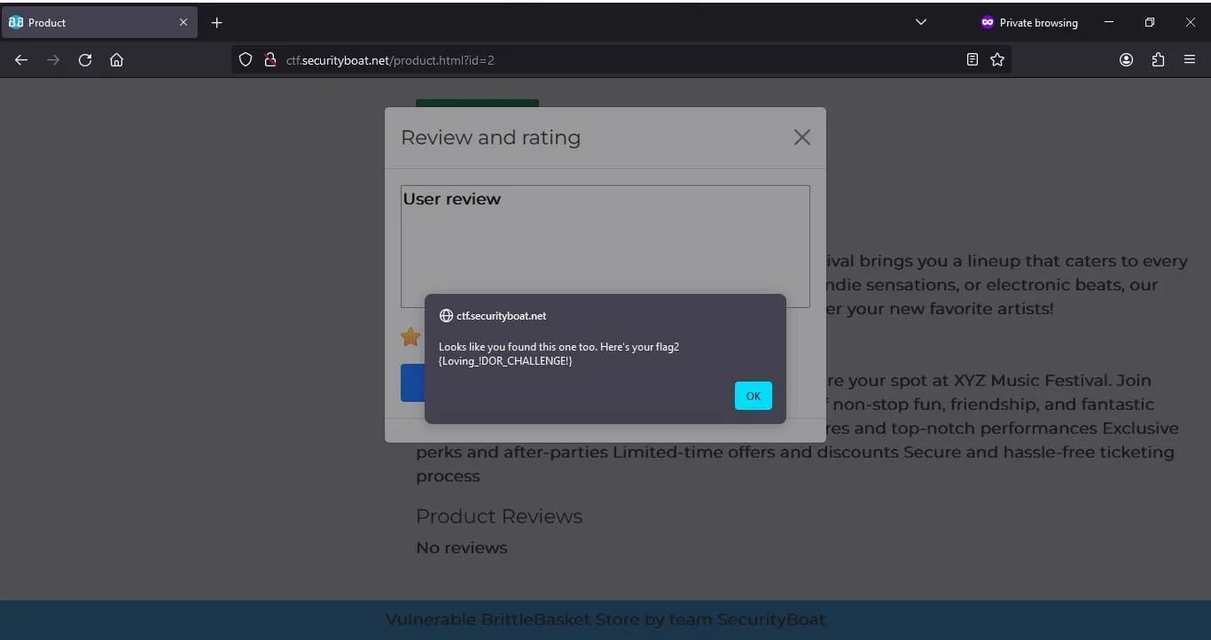Open the tracking protection shield icon
This screenshot has width=1211, height=640.
pyautogui.click(x=246, y=60)
